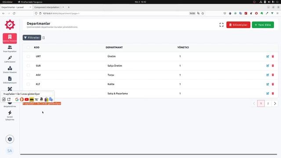The height and width of the screenshot is (158, 281).
Task: Delete the Üretim department row
Action: [x=273, y=57]
